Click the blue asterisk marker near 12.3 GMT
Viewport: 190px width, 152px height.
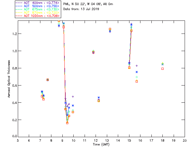coord(99,98)
